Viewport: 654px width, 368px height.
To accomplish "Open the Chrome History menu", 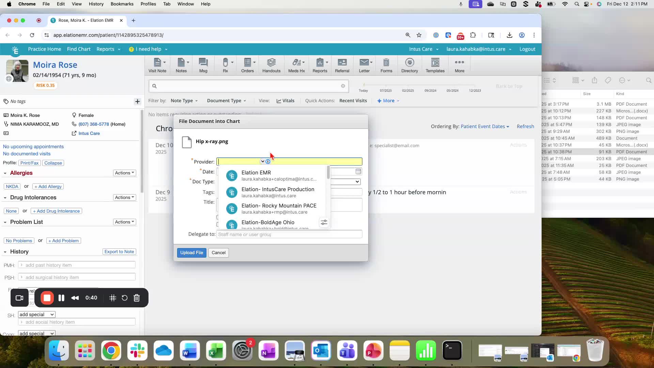I will click(x=96, y=4).
